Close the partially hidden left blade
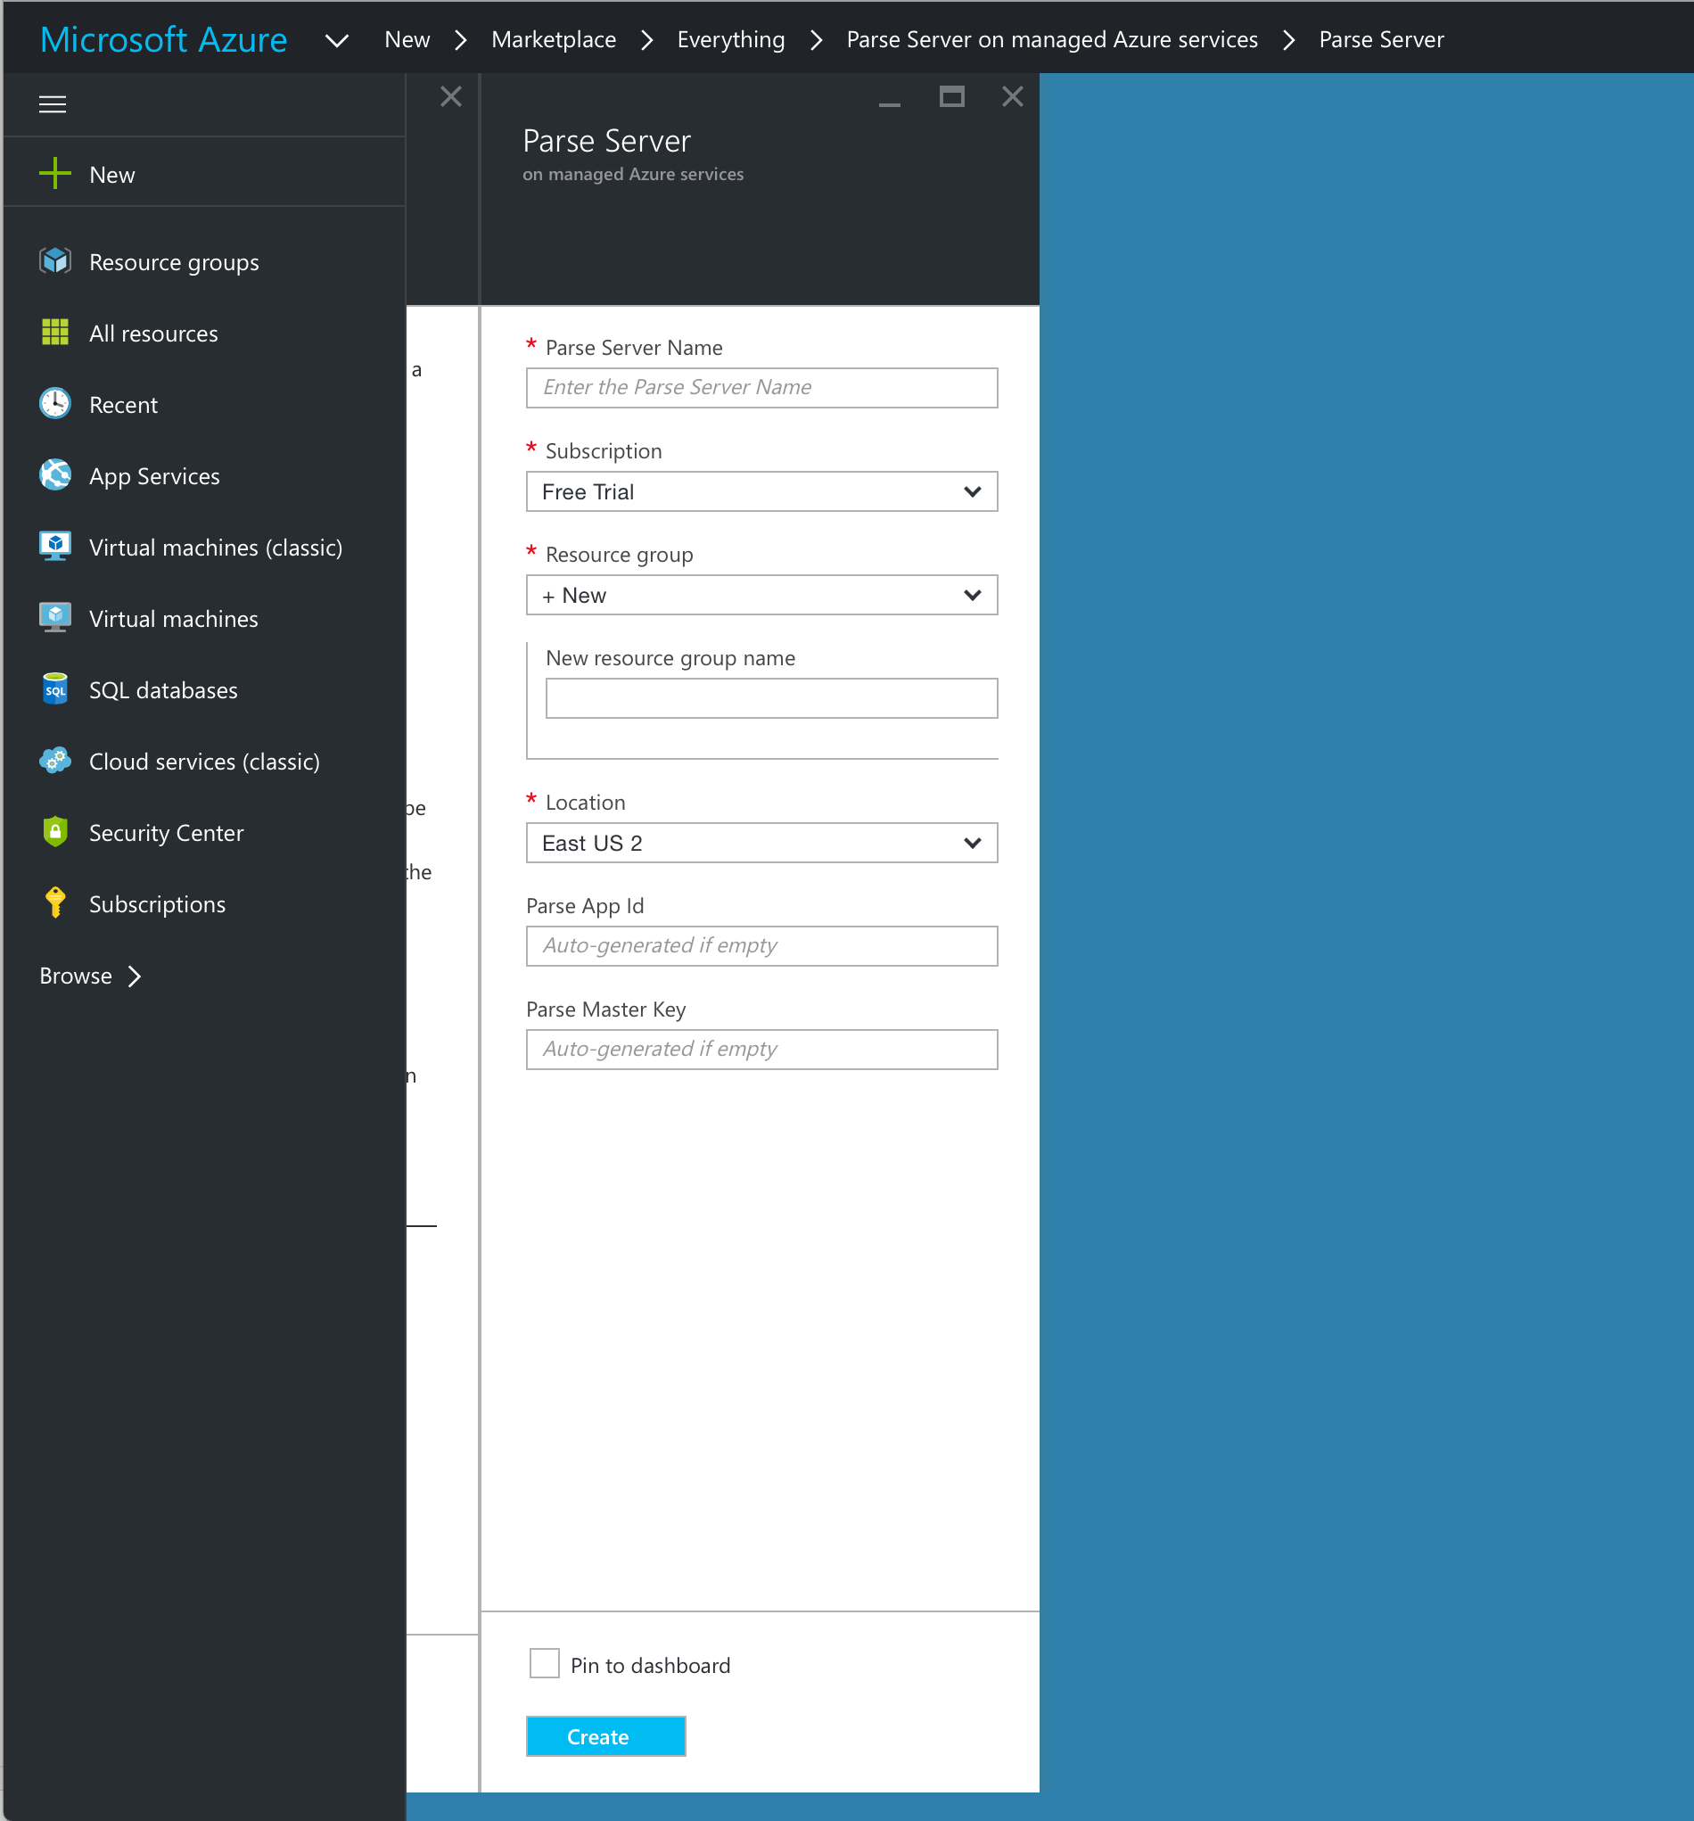 point(450,96)
